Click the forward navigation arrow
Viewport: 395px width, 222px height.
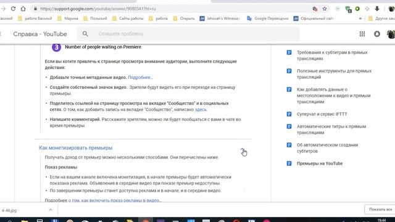click(x=3, y=9)
